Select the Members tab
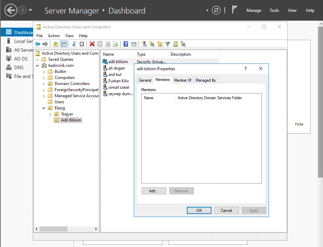 pos(163,80)
